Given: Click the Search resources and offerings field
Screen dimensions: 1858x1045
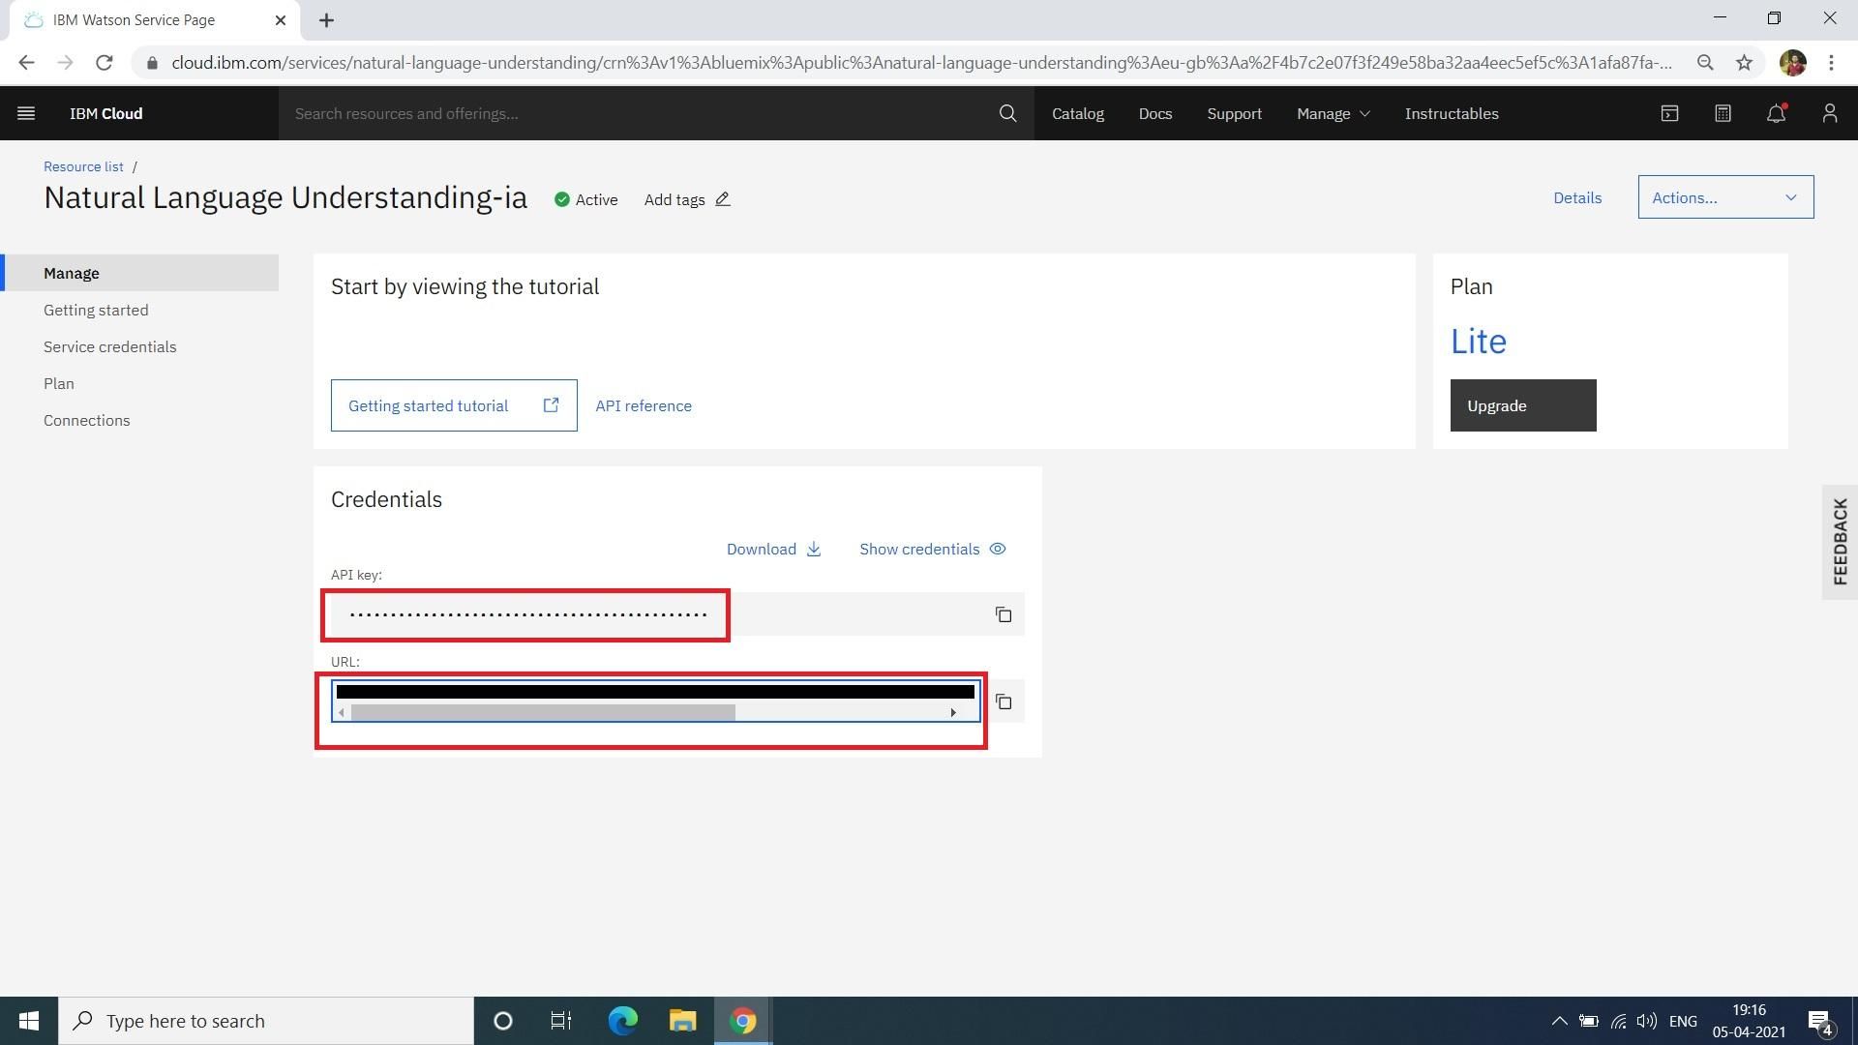Looking at the screenshot, I should pyautogui.click(x=639, y=113).
